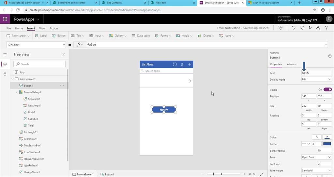Insert a Data table

pyautogui.click(x=141, y=36)
